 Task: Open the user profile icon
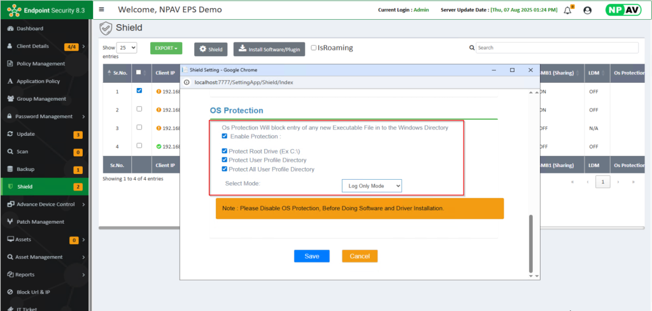coord(587,10)
